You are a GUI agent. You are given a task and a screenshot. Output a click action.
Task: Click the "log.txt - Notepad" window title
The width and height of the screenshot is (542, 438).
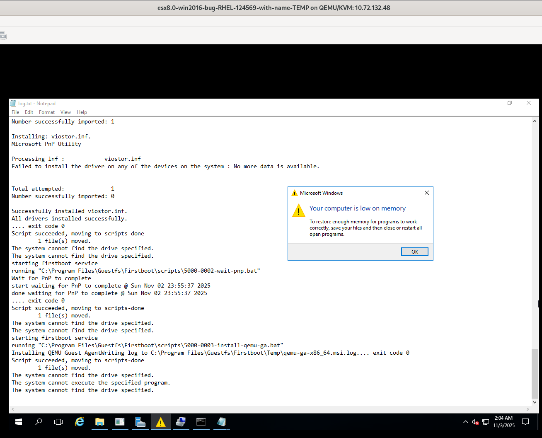click(x=37, y=104)
